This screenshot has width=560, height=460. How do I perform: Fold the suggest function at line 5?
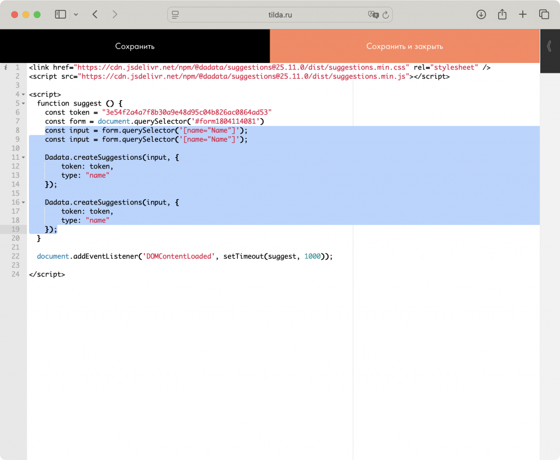pyautogui.click(x=24, y=103)
